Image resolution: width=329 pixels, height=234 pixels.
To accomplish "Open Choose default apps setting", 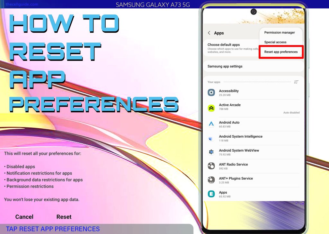I will (232, 48).
